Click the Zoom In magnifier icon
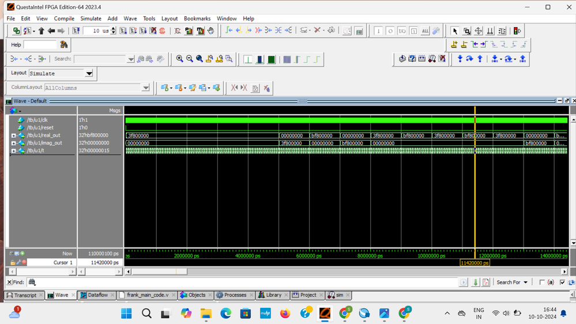 tap(180, 59)
